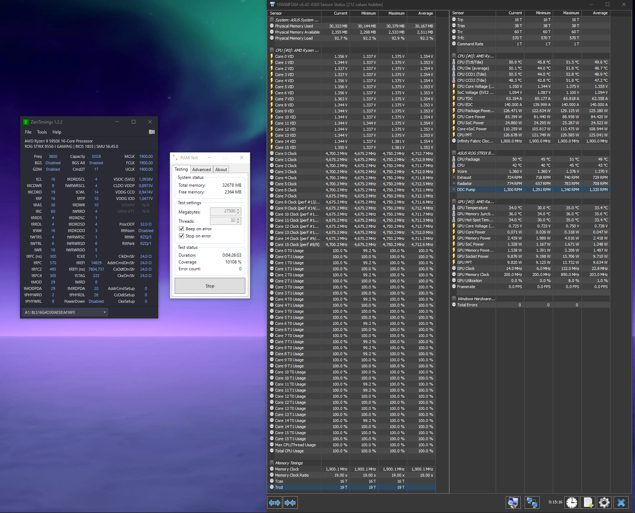This screenshot has height=513, width=635.
Task: Toggle the Stop on error checkbox
Action: (181, 236)
